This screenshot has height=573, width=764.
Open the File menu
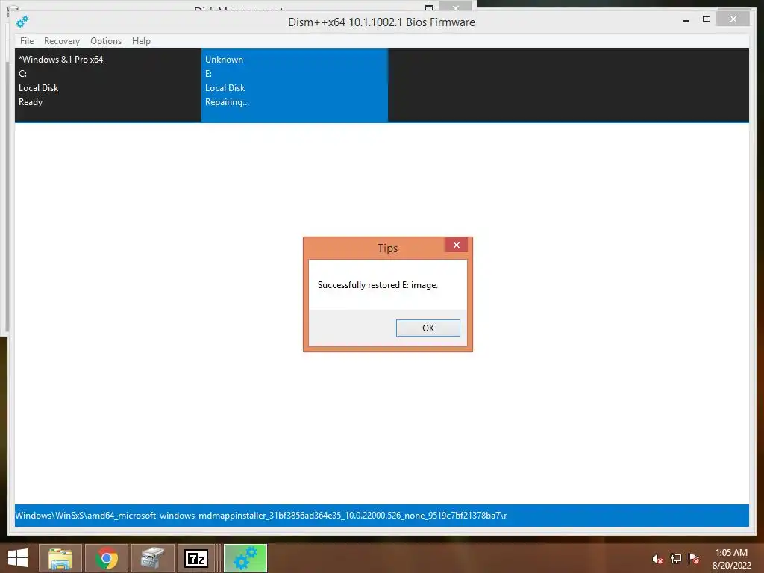[x=27, y=41]
